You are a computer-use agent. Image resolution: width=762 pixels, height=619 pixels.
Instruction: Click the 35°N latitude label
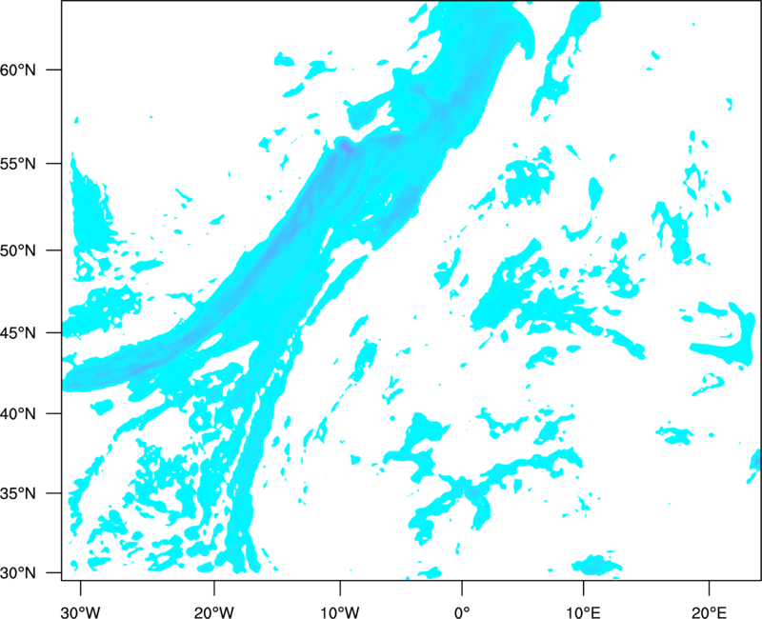[x=18, y=493]
